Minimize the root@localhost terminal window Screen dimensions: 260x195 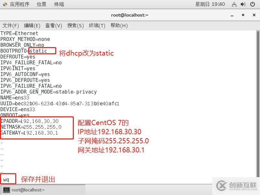click(x=232, y=15)
